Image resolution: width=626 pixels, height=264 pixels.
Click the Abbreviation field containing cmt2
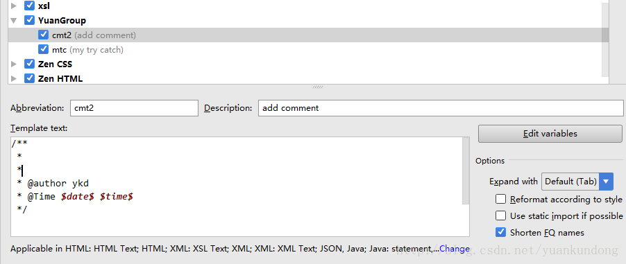click(134, 108)
